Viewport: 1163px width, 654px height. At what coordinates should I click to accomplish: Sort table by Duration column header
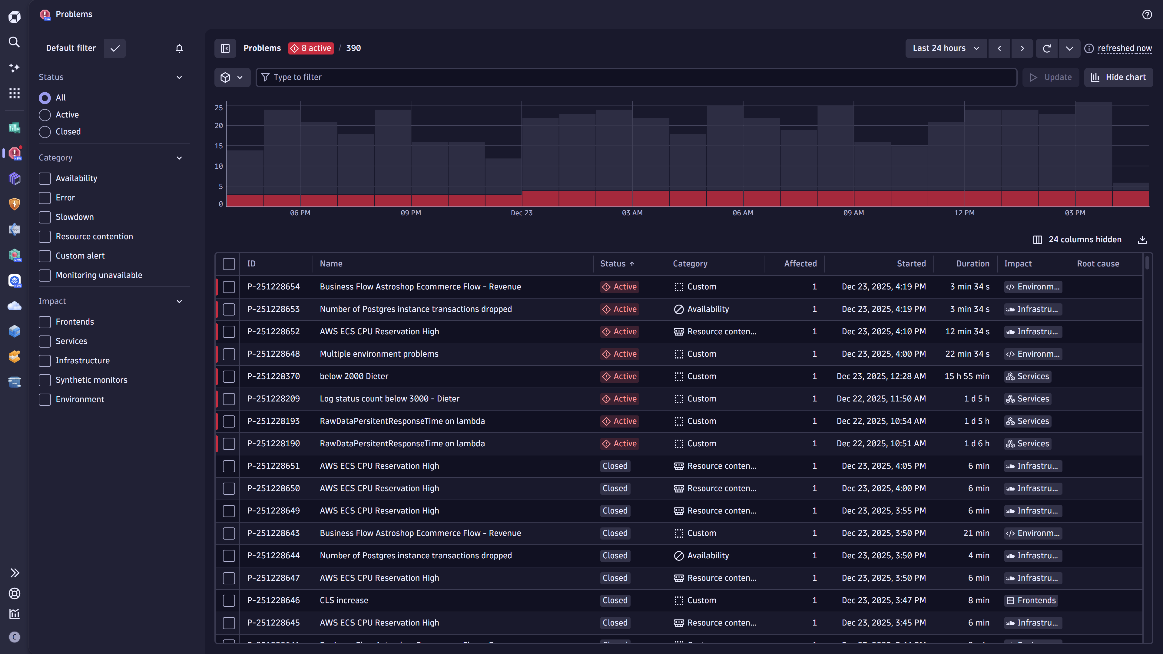tap(972, 264)
